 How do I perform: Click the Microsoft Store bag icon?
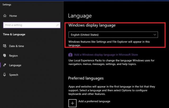[x=70, y=55]
